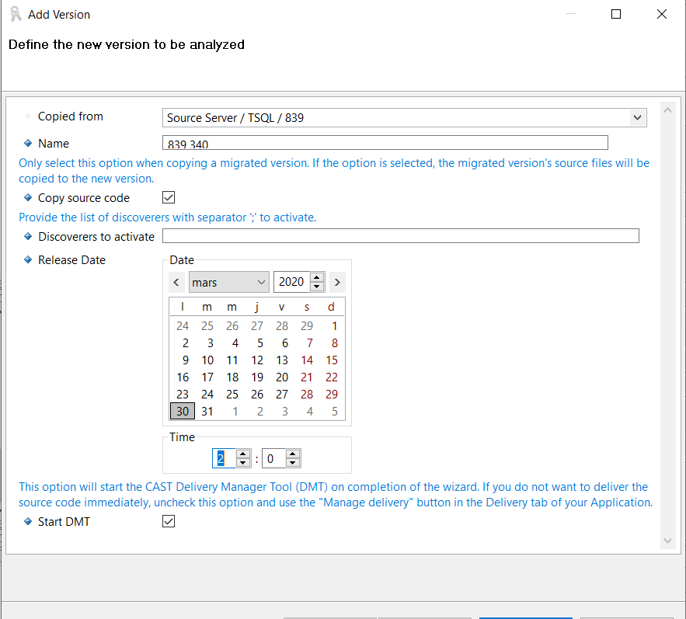Maximize the Add Version window

click(616, 14)
